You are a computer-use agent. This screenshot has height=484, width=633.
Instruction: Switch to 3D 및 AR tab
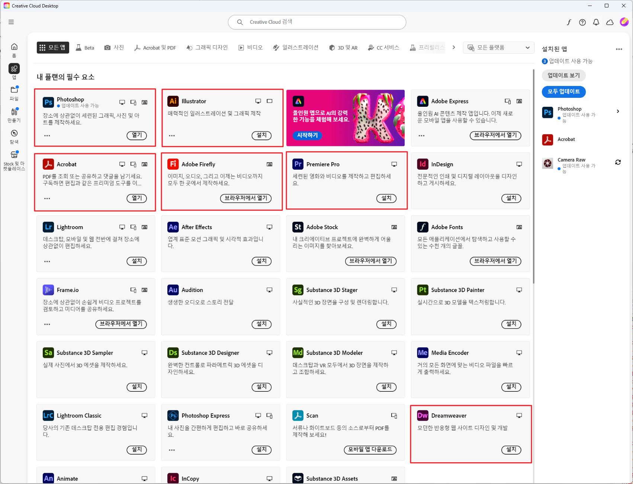343,48
